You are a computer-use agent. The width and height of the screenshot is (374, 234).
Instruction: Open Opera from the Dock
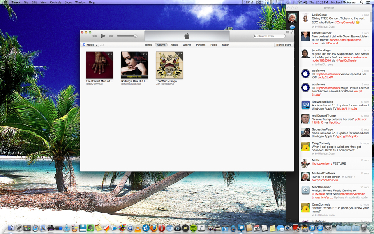[x=161, y=228]
